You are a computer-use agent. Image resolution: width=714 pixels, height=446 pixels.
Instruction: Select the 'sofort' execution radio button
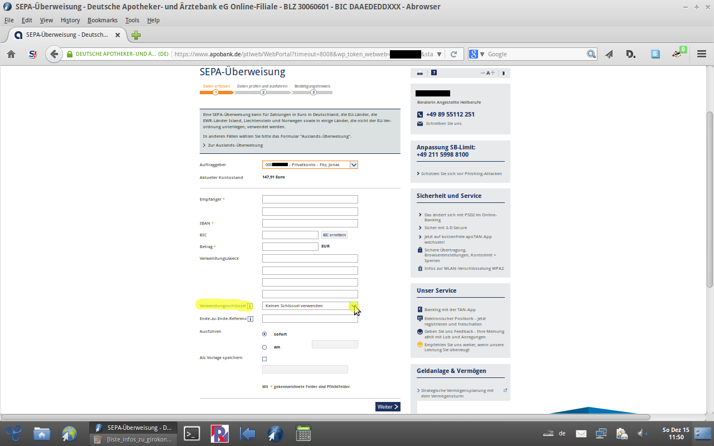click(x=264, y=334)
